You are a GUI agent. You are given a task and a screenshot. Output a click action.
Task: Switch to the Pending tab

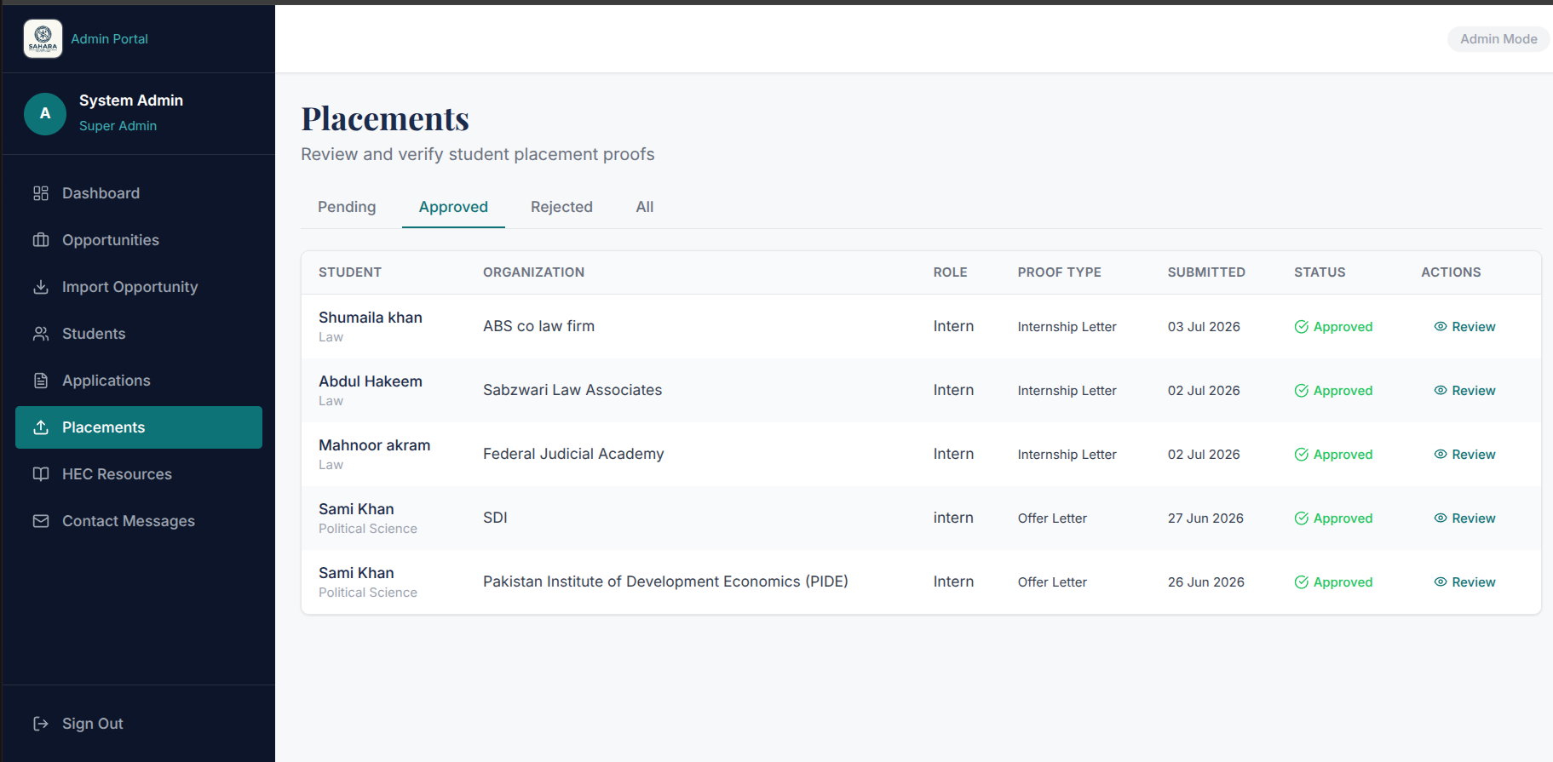click(347, 207)
